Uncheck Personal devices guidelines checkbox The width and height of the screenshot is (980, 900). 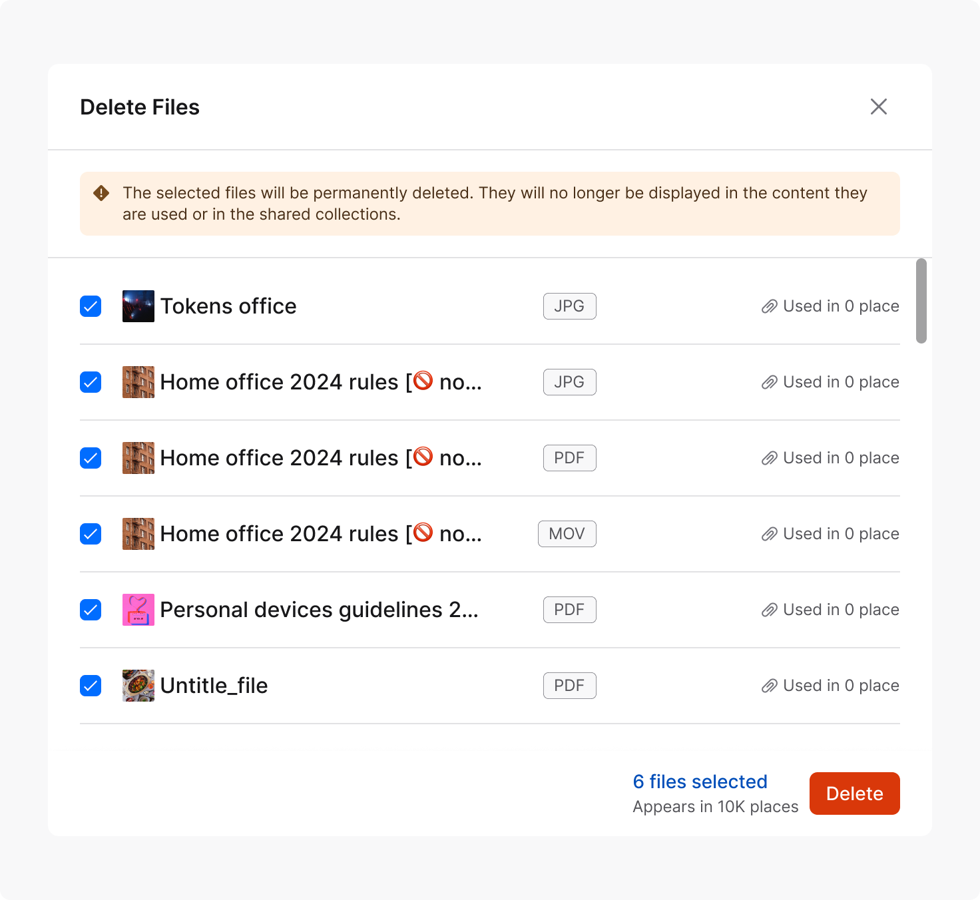91,610
